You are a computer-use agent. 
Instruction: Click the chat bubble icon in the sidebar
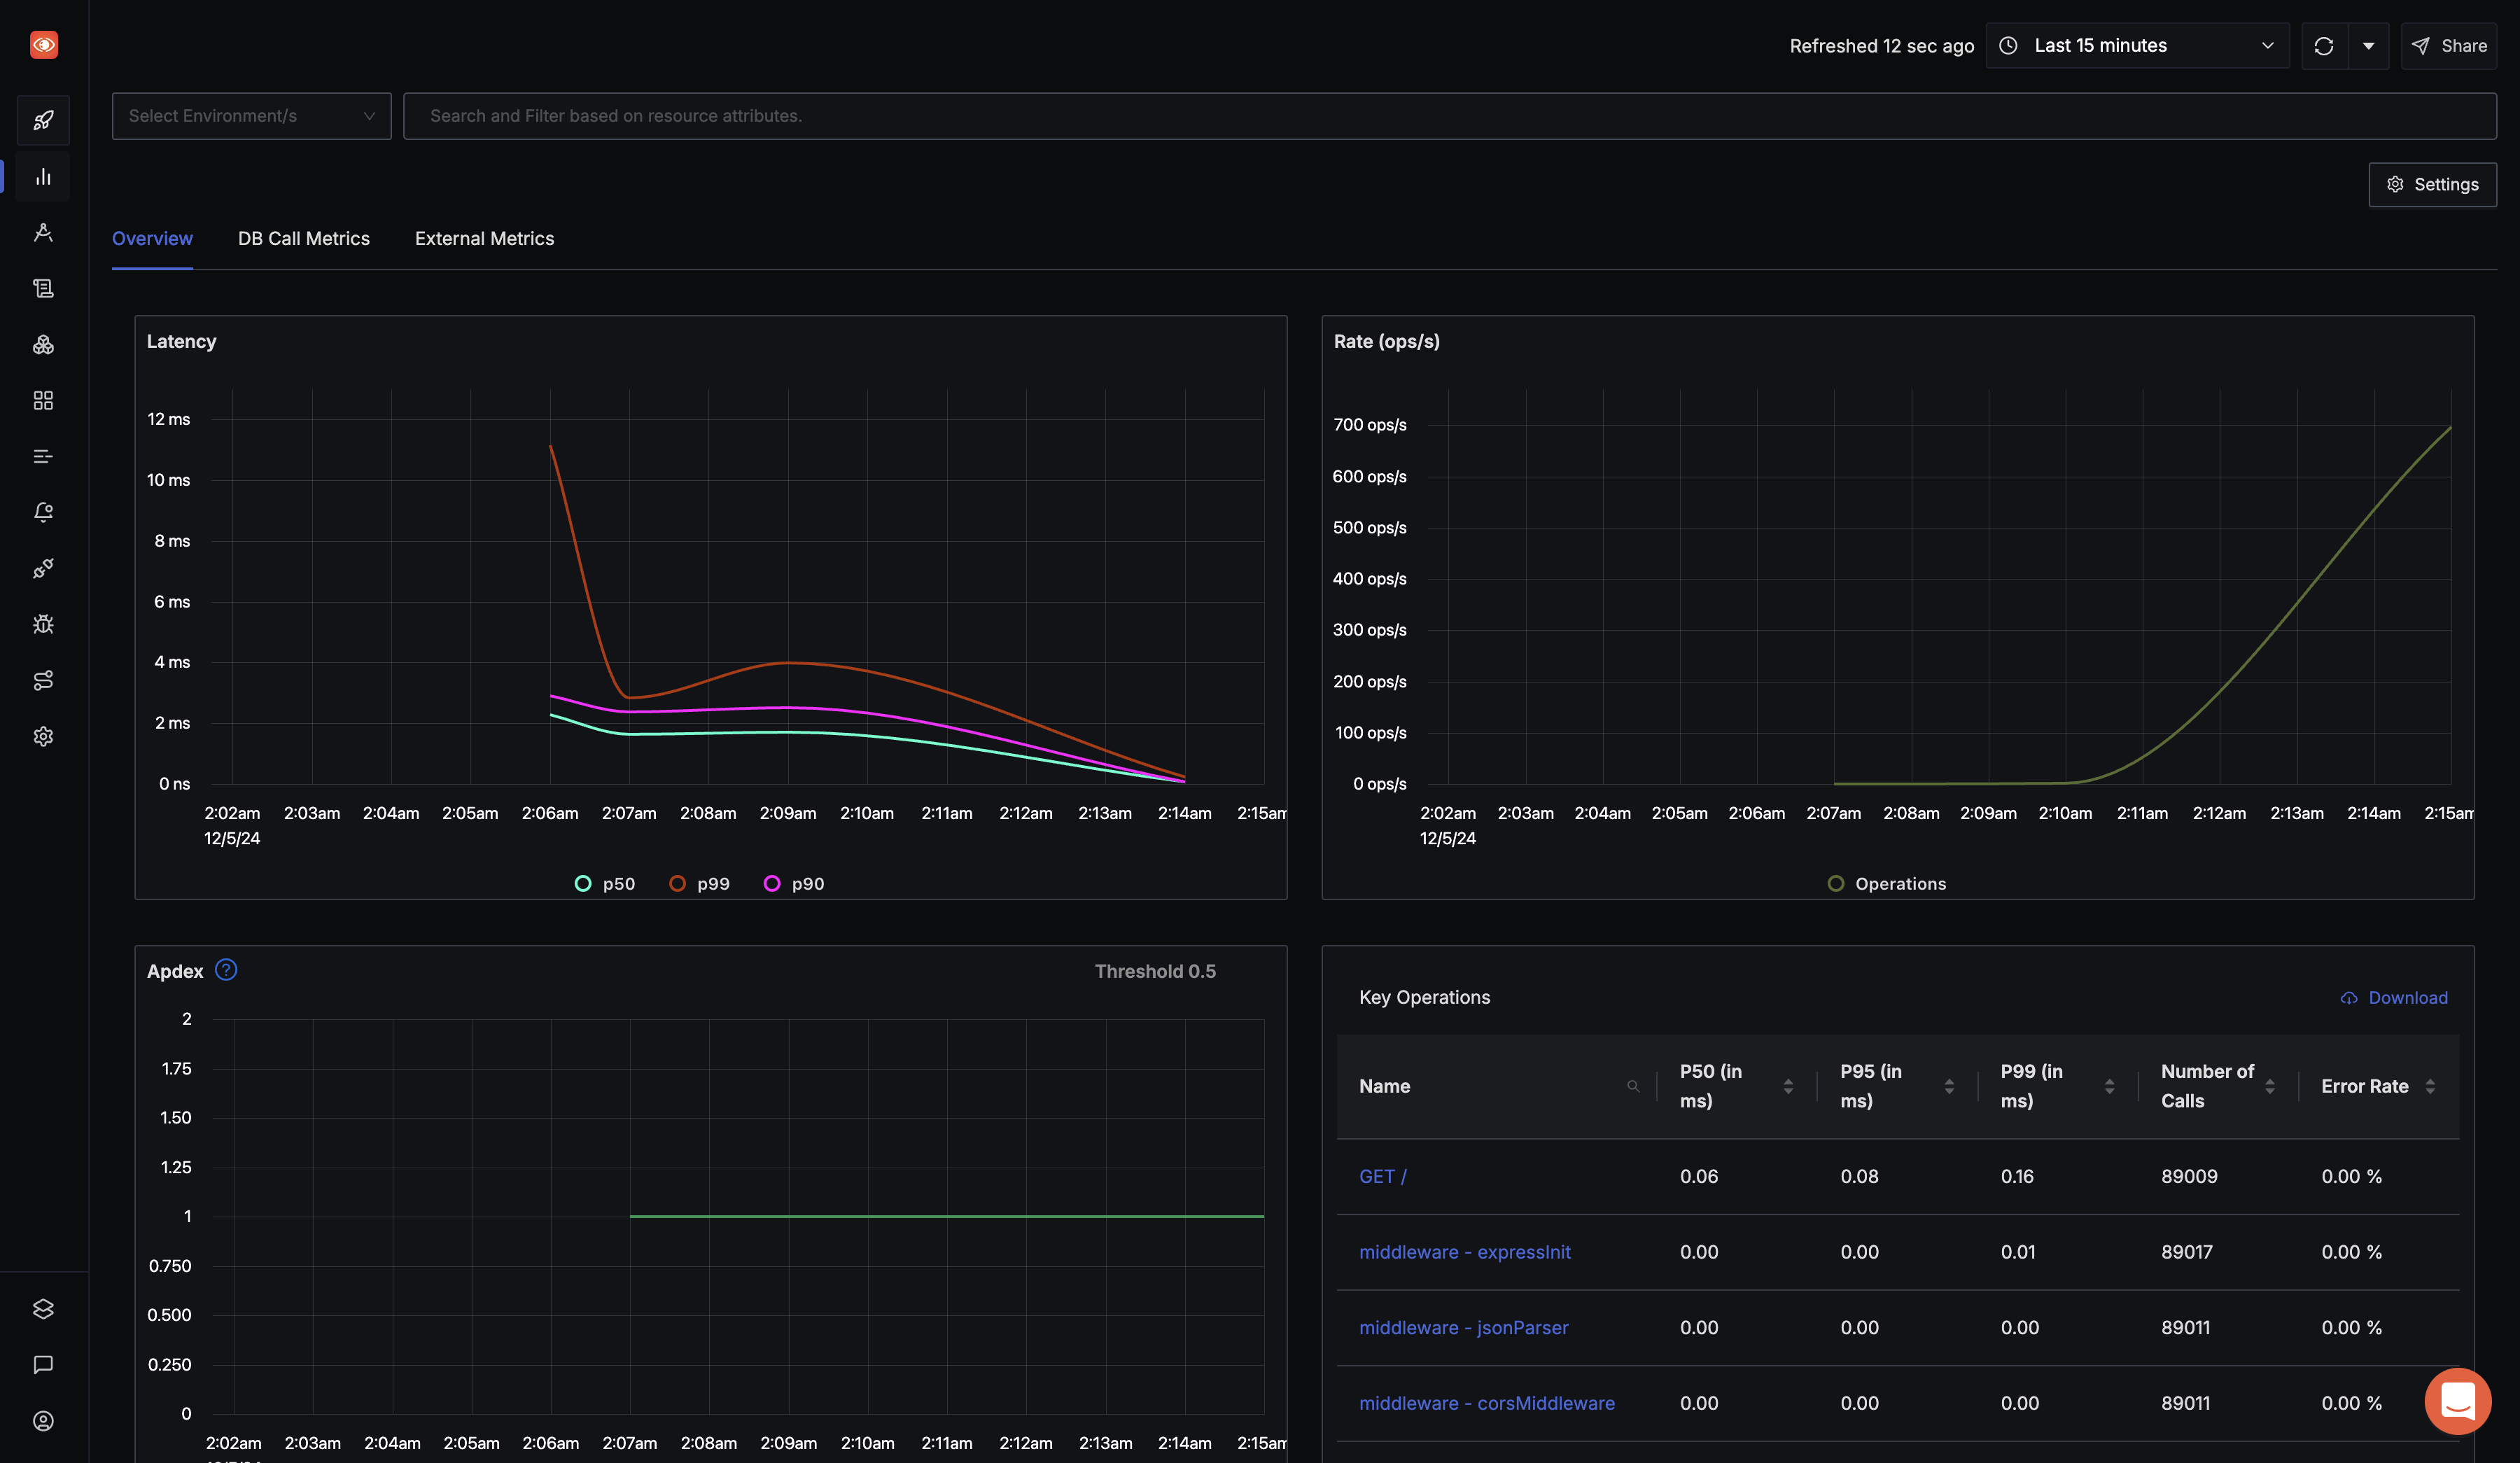tap(43, 1365)
